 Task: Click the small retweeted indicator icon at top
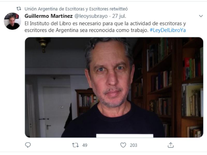(19, 9)
